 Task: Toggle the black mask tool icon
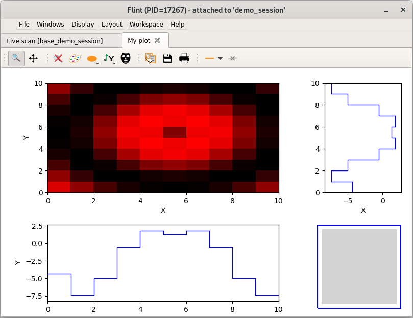[x=126, y=58]
